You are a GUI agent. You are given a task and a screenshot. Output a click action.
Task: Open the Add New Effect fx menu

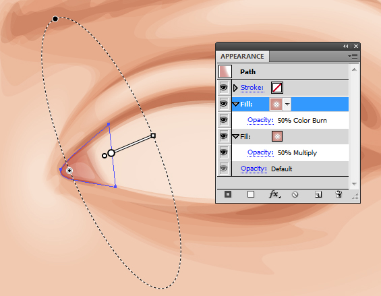[274, 194]
